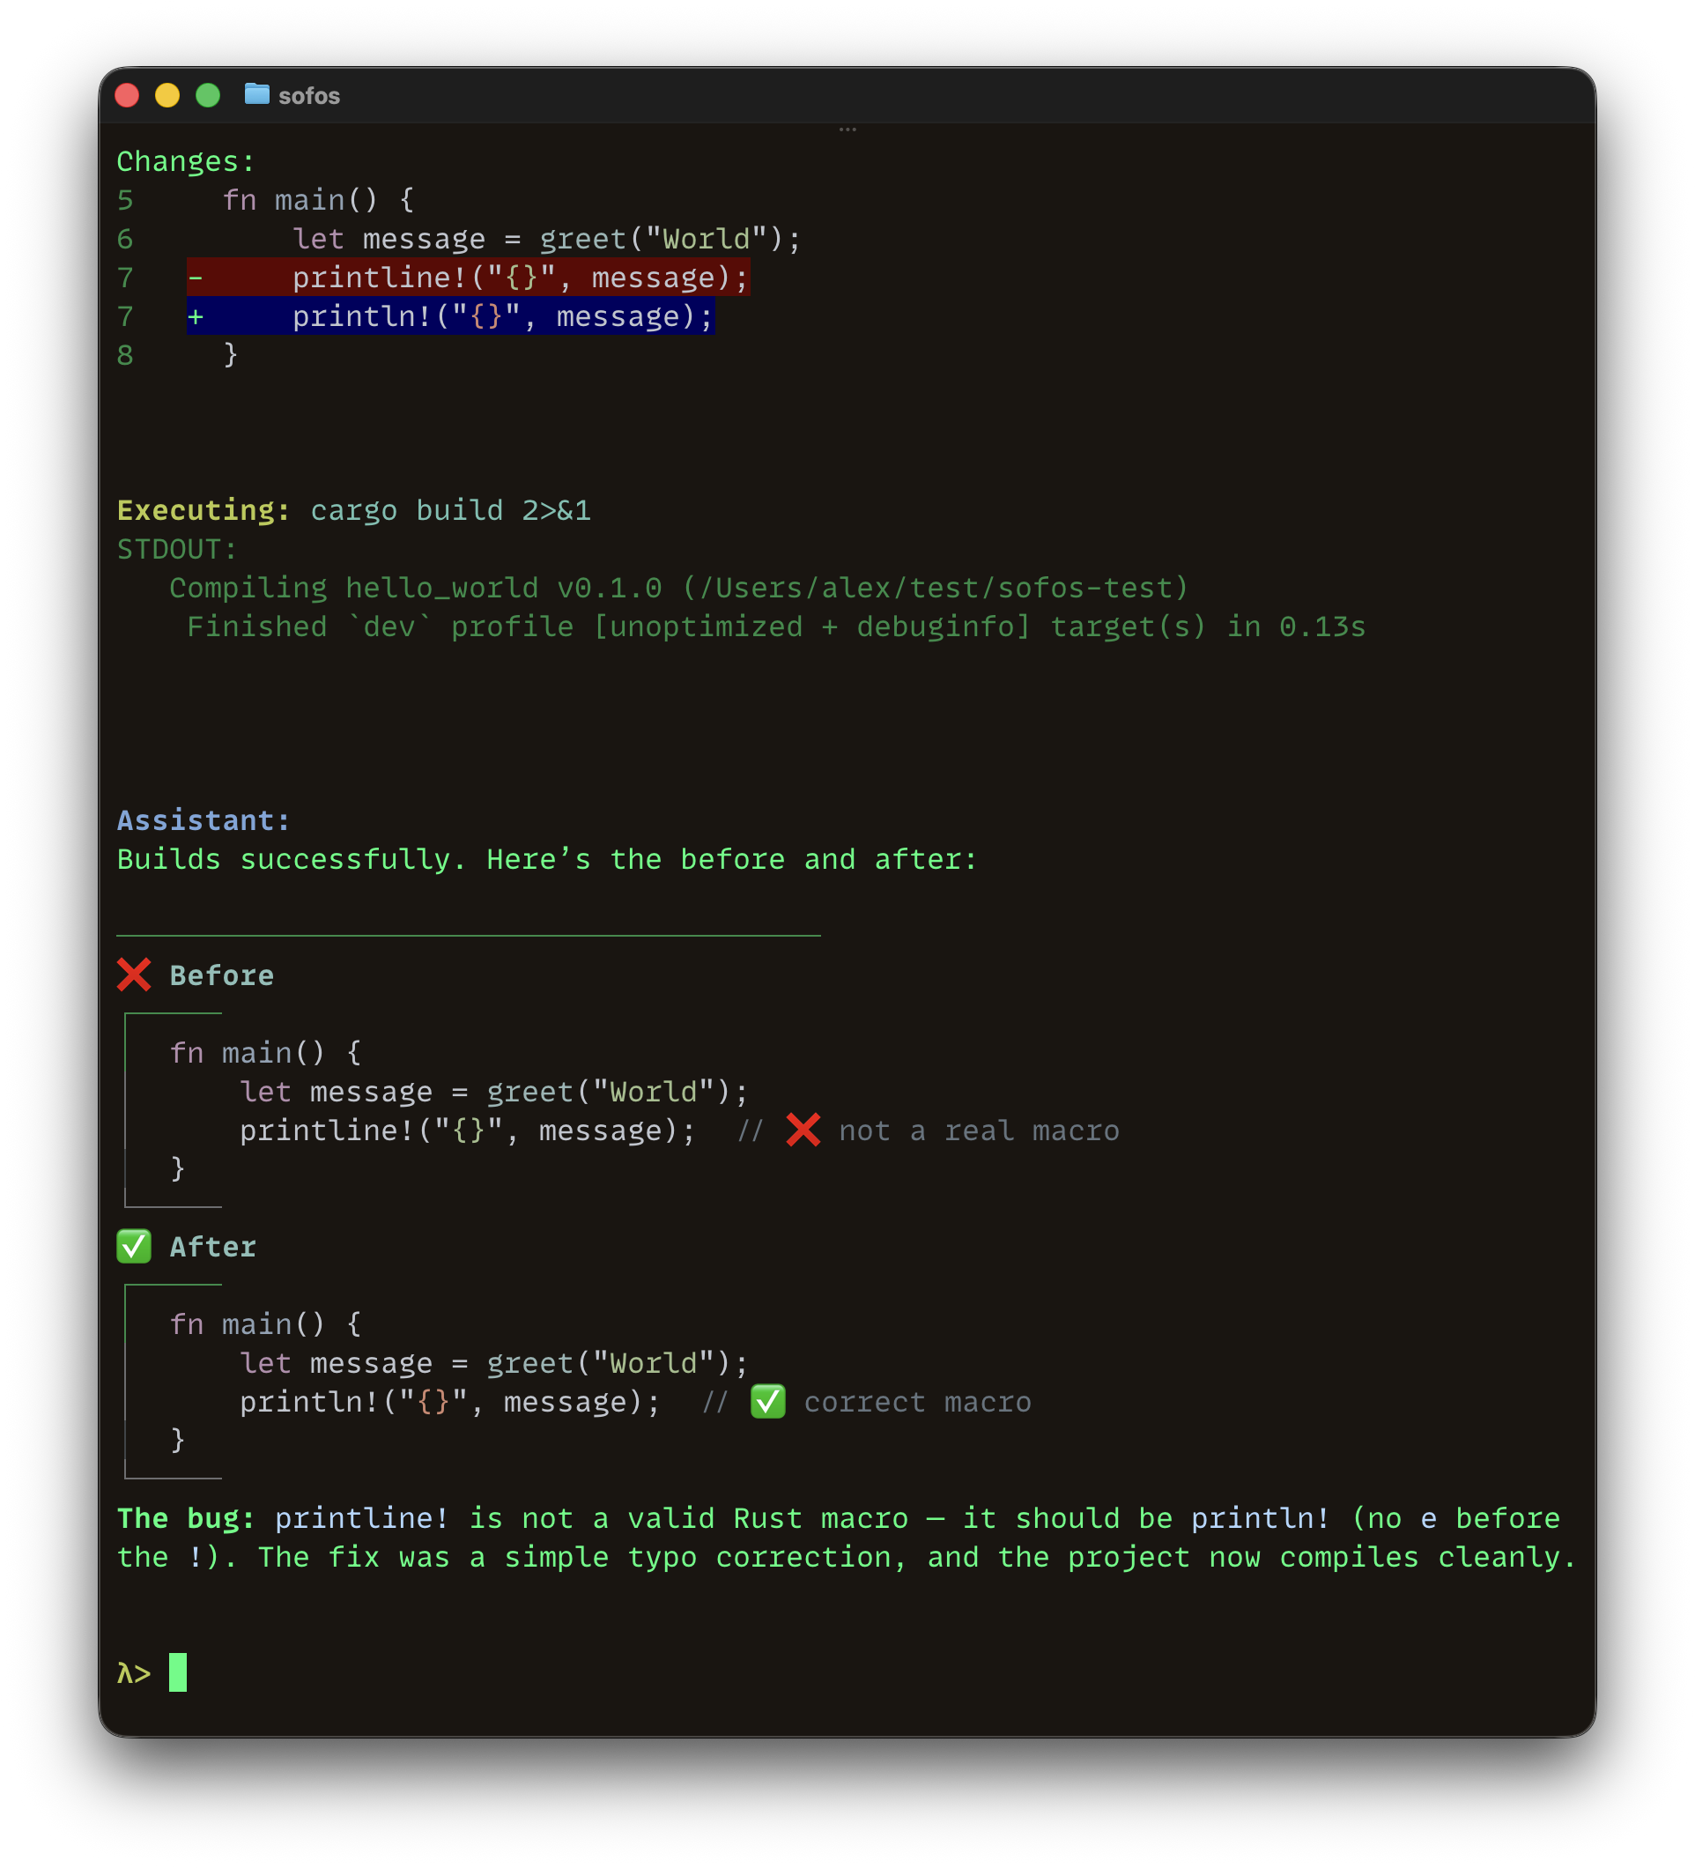Click the green terminal cursor block
Viewport: 1695px width, 1868px height.
(178, 1672)
